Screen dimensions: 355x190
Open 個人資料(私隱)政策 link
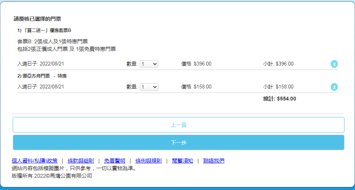tap(34, 161)
